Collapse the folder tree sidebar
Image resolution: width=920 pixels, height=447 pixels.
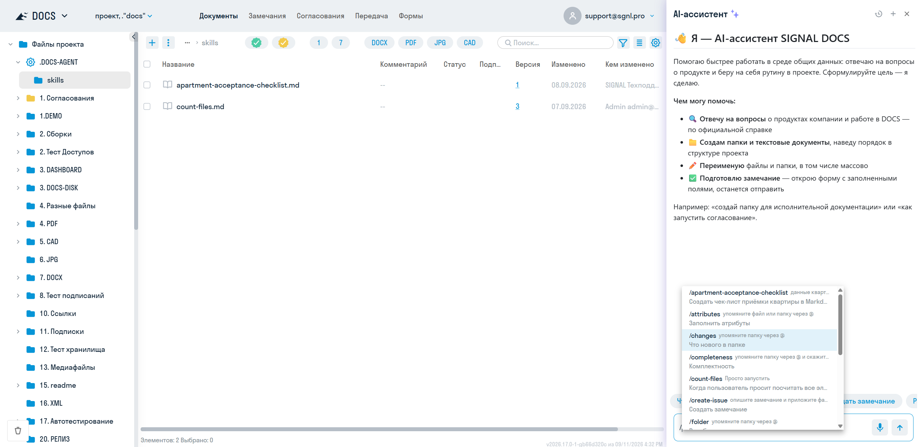point(133,37)
